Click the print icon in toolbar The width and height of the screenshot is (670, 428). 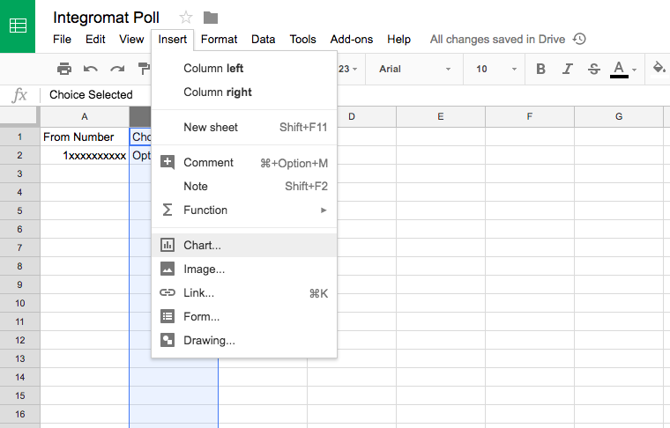(64, 69)
